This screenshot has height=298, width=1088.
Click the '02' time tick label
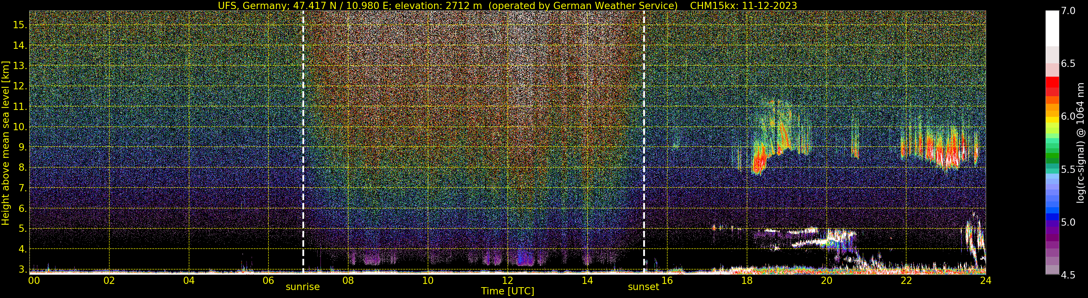click(109, 280)
